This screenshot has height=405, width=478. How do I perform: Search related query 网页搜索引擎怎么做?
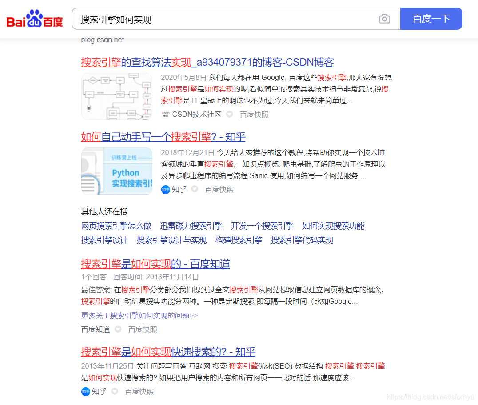click(x=116, y=226)
